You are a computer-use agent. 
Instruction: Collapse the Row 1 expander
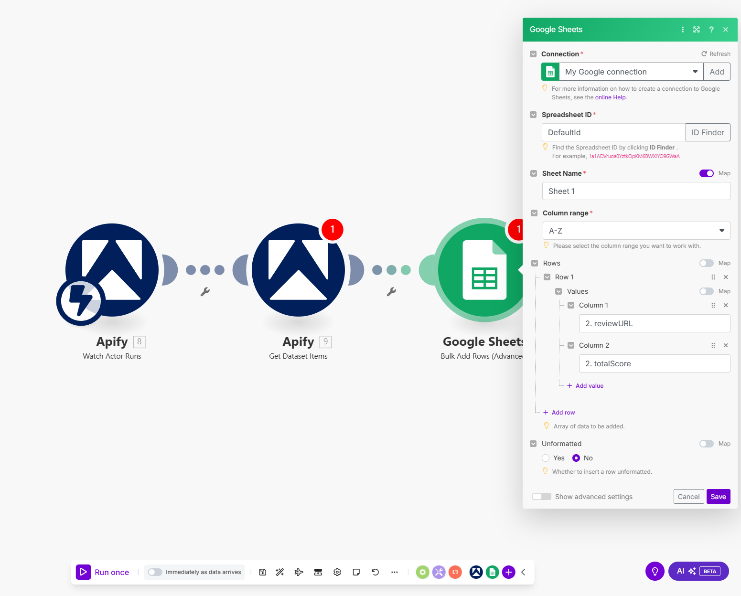tap(548, 277)
